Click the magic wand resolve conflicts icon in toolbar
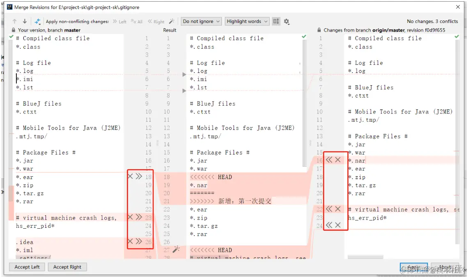 point(172,21)
